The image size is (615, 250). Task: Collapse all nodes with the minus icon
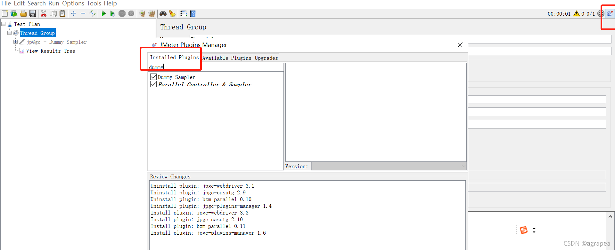pyautogui.click(x=83, y=13)
